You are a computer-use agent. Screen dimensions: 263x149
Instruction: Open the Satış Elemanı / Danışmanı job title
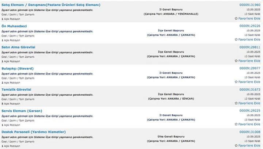coord(51,5)
